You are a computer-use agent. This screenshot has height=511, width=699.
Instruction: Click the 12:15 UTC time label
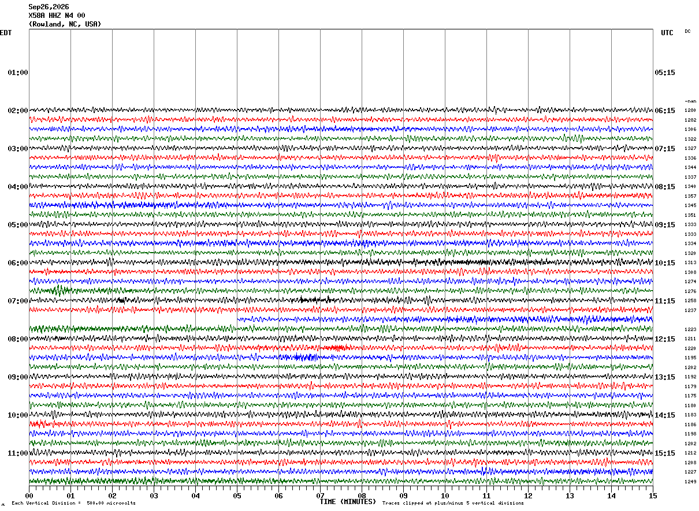(664, 339)
